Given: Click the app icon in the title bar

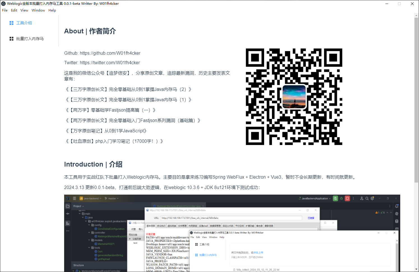Looking at the screenshot, I should [3, 4].
